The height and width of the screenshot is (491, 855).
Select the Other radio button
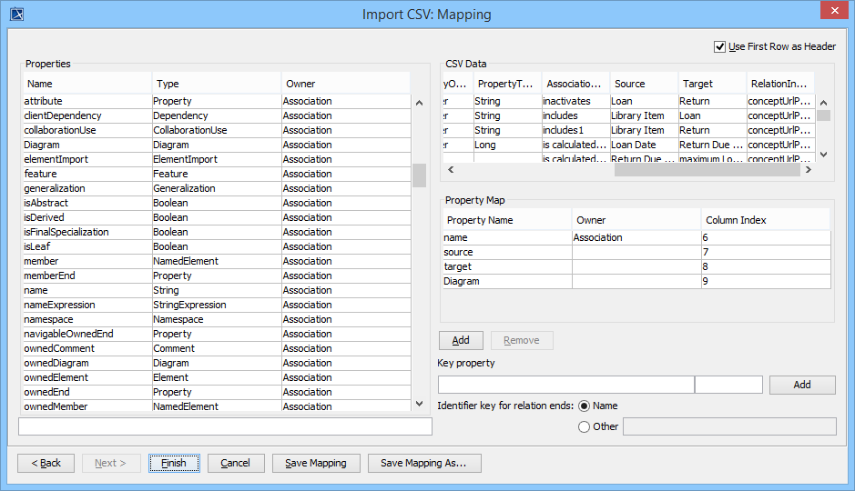click(x=584, y=426)
